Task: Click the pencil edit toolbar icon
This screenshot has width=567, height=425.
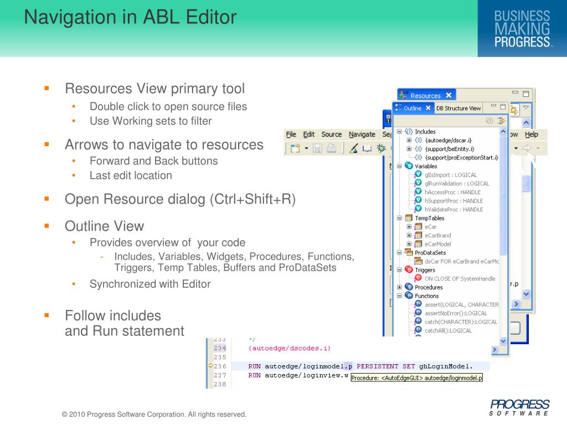Action: point(354,148)
